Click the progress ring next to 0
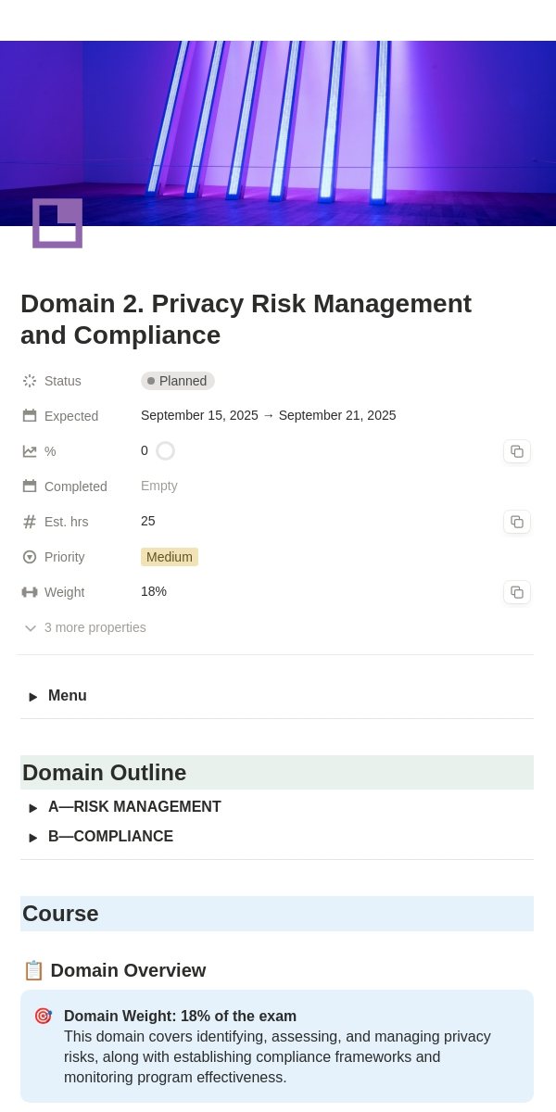Image resolution: width=556 pixels, height=1112 pixels. (165, 451)
